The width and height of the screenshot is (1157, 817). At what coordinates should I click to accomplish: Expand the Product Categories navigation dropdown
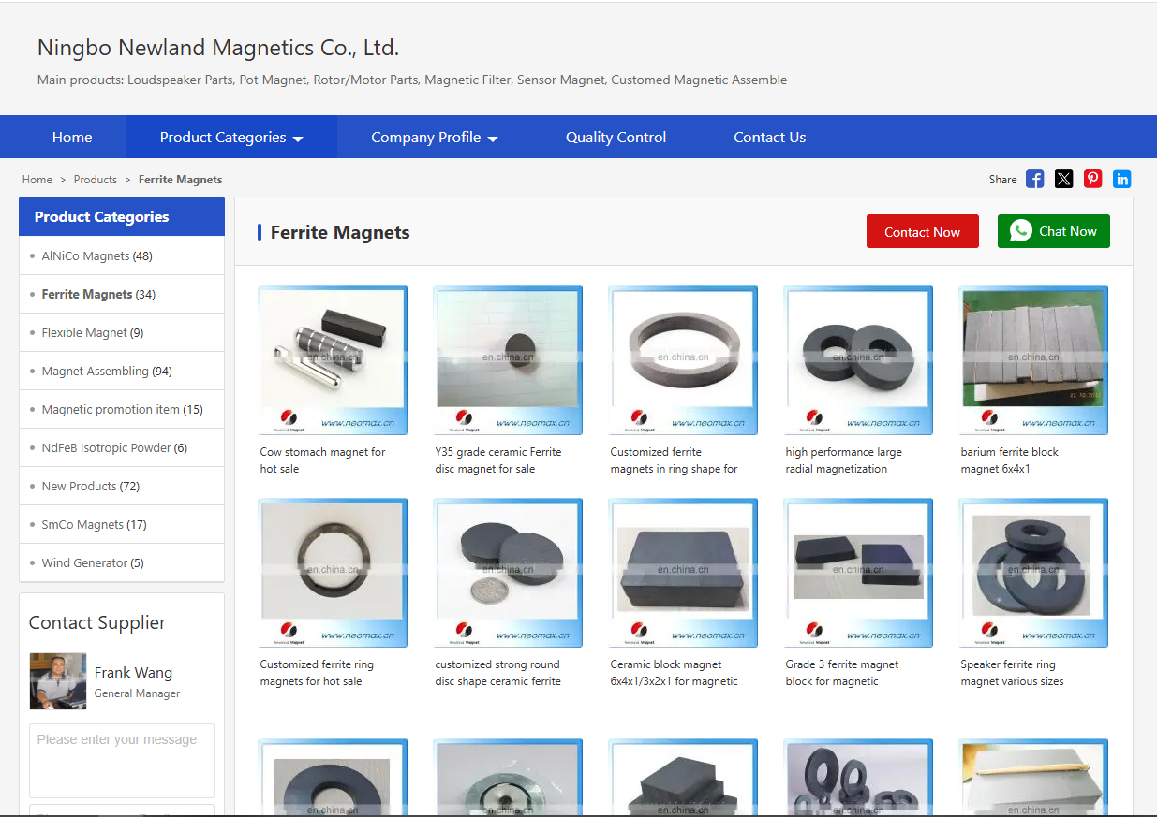pos(230,137)
